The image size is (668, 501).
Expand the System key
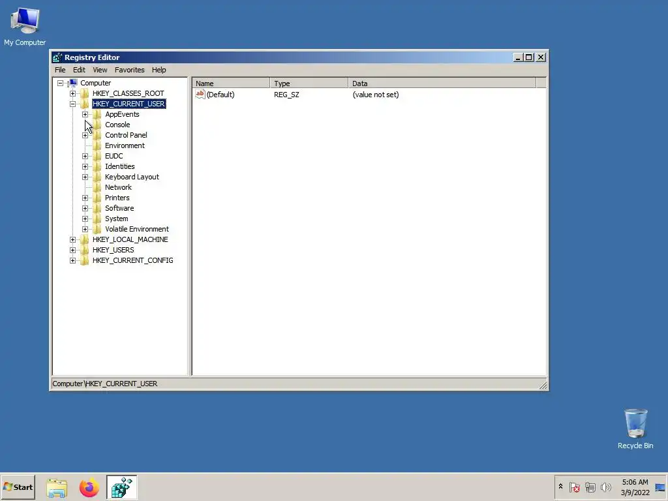[85, 219]
